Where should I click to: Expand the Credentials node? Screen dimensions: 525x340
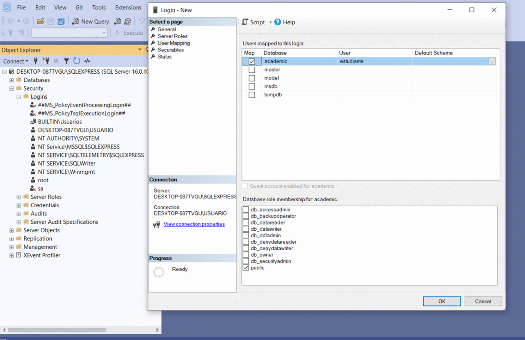coord(19,205)
